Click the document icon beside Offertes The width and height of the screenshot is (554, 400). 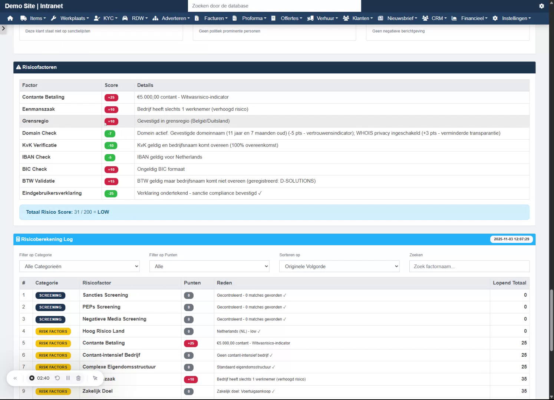pyautogui.click(x=273, y=18)
